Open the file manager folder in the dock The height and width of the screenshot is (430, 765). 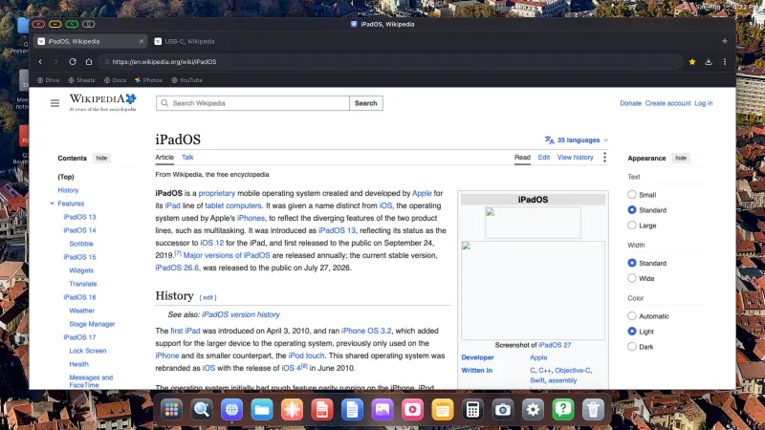262,410
